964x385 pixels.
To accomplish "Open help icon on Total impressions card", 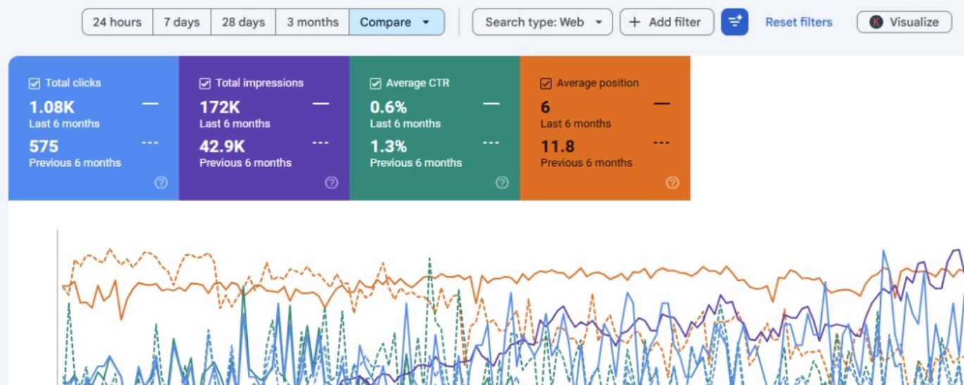I will pos(332,183).
